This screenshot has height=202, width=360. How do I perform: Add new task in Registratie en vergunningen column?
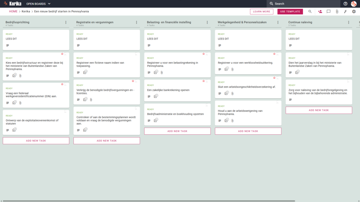[x=107, y=141]
